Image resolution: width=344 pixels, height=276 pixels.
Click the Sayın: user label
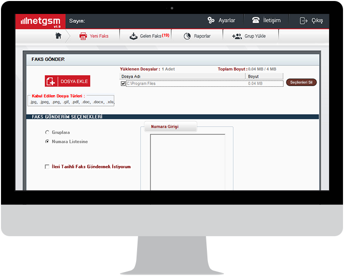[77, 21]
